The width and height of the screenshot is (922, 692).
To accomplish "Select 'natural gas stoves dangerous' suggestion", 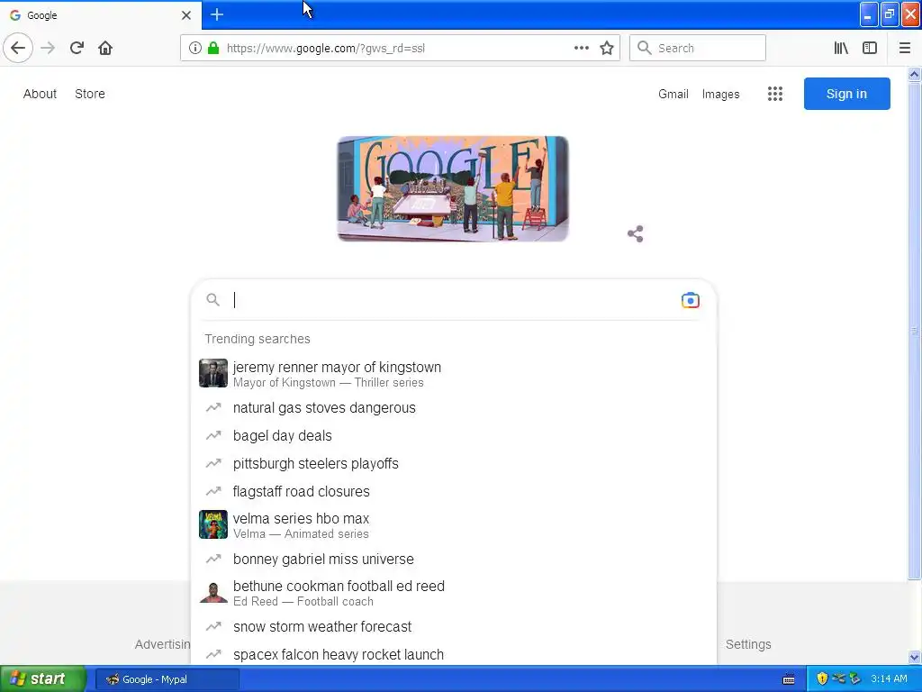I will 453,408.
